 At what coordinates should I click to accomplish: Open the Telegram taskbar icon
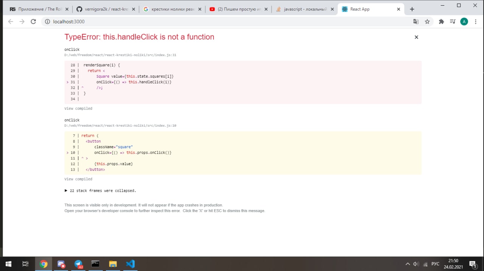click(78, 264)
